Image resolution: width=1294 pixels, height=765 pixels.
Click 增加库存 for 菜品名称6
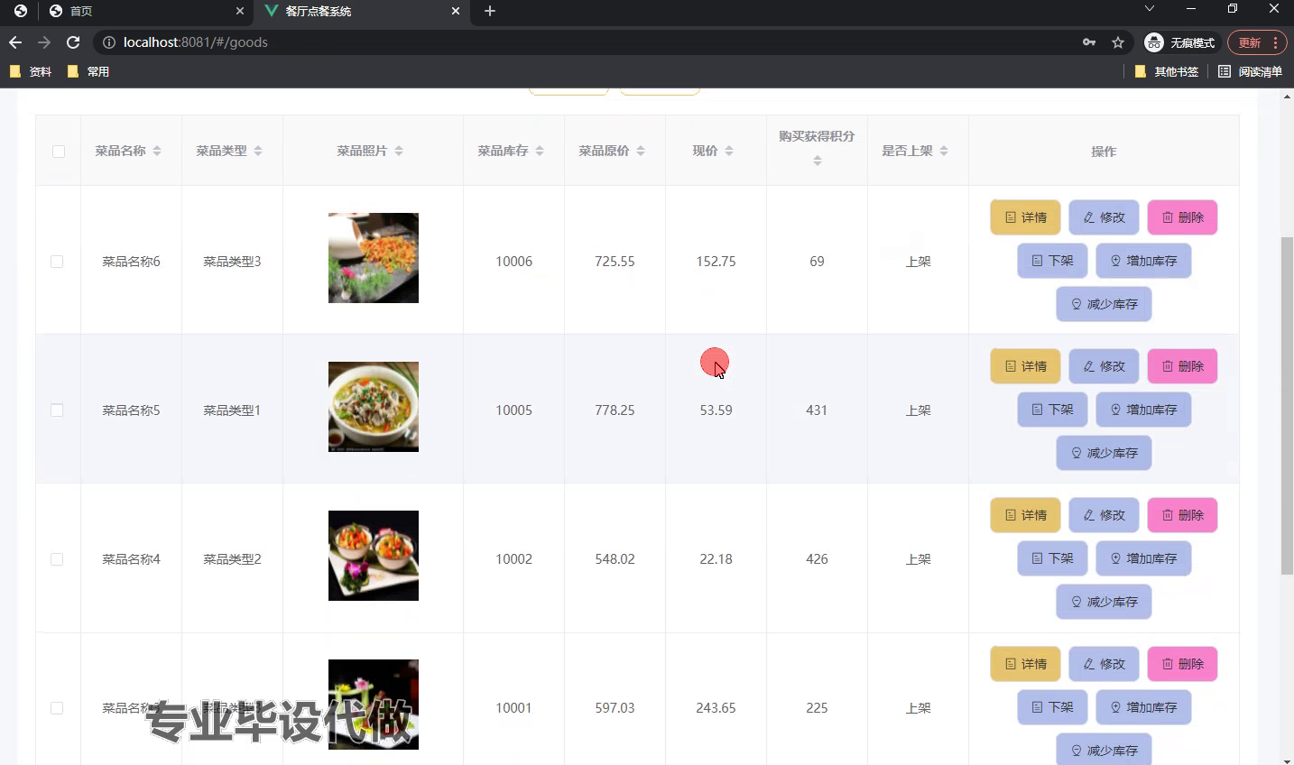pyautogui.click(x=1143, y=261)
